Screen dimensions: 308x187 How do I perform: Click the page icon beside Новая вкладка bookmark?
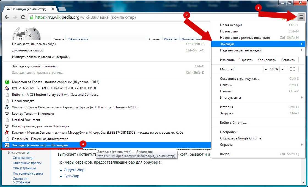[7, 101]
